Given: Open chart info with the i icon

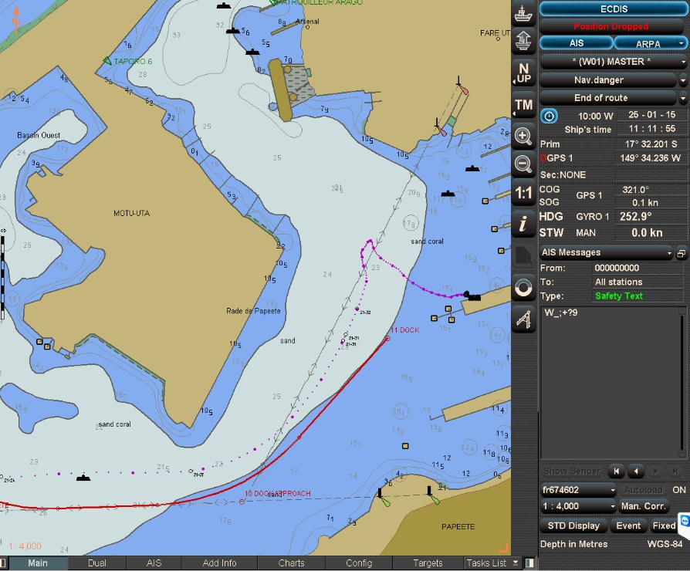Looking at the screenshot, I should click(x=524, y=225).
